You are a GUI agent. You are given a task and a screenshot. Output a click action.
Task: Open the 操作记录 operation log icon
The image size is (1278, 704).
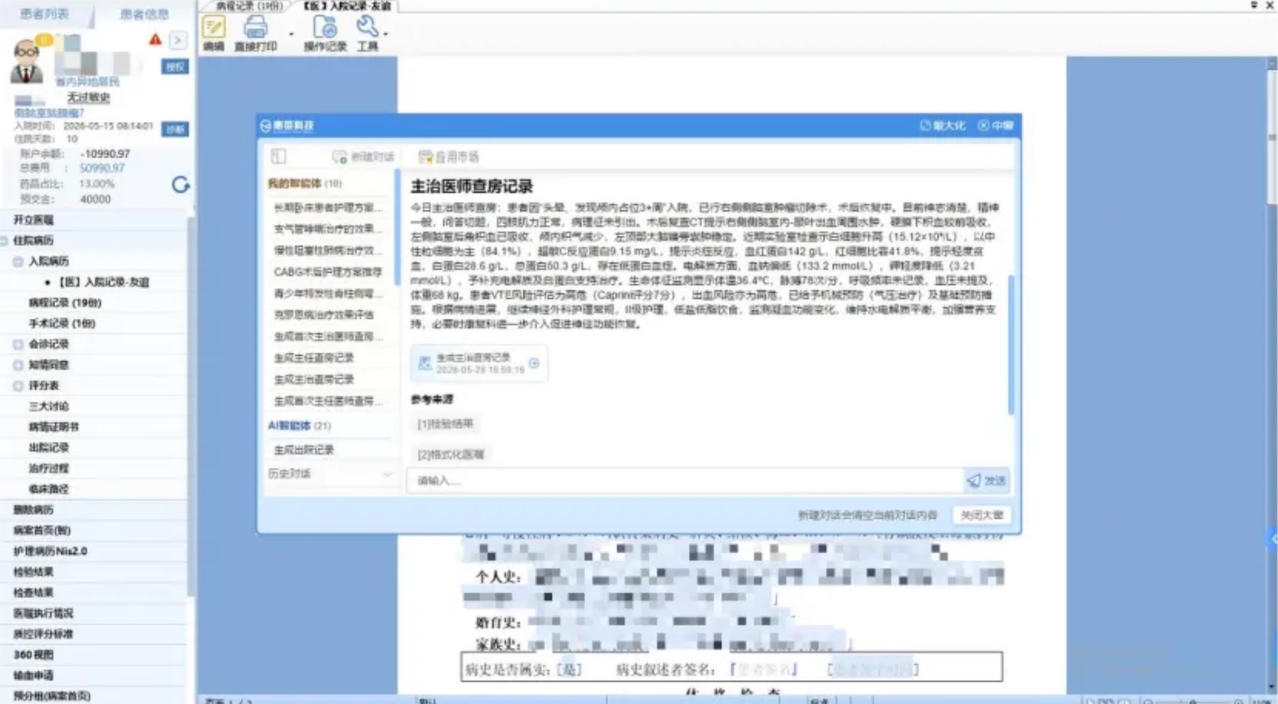click(x=325, y=27)
